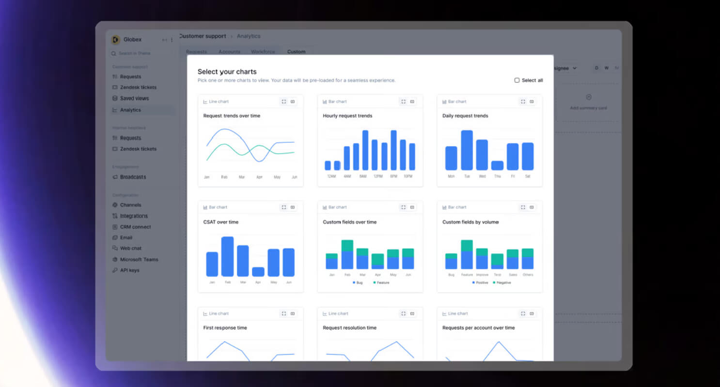Select the W weekly range toggle

pyautogui.click(x=606, y=68)
